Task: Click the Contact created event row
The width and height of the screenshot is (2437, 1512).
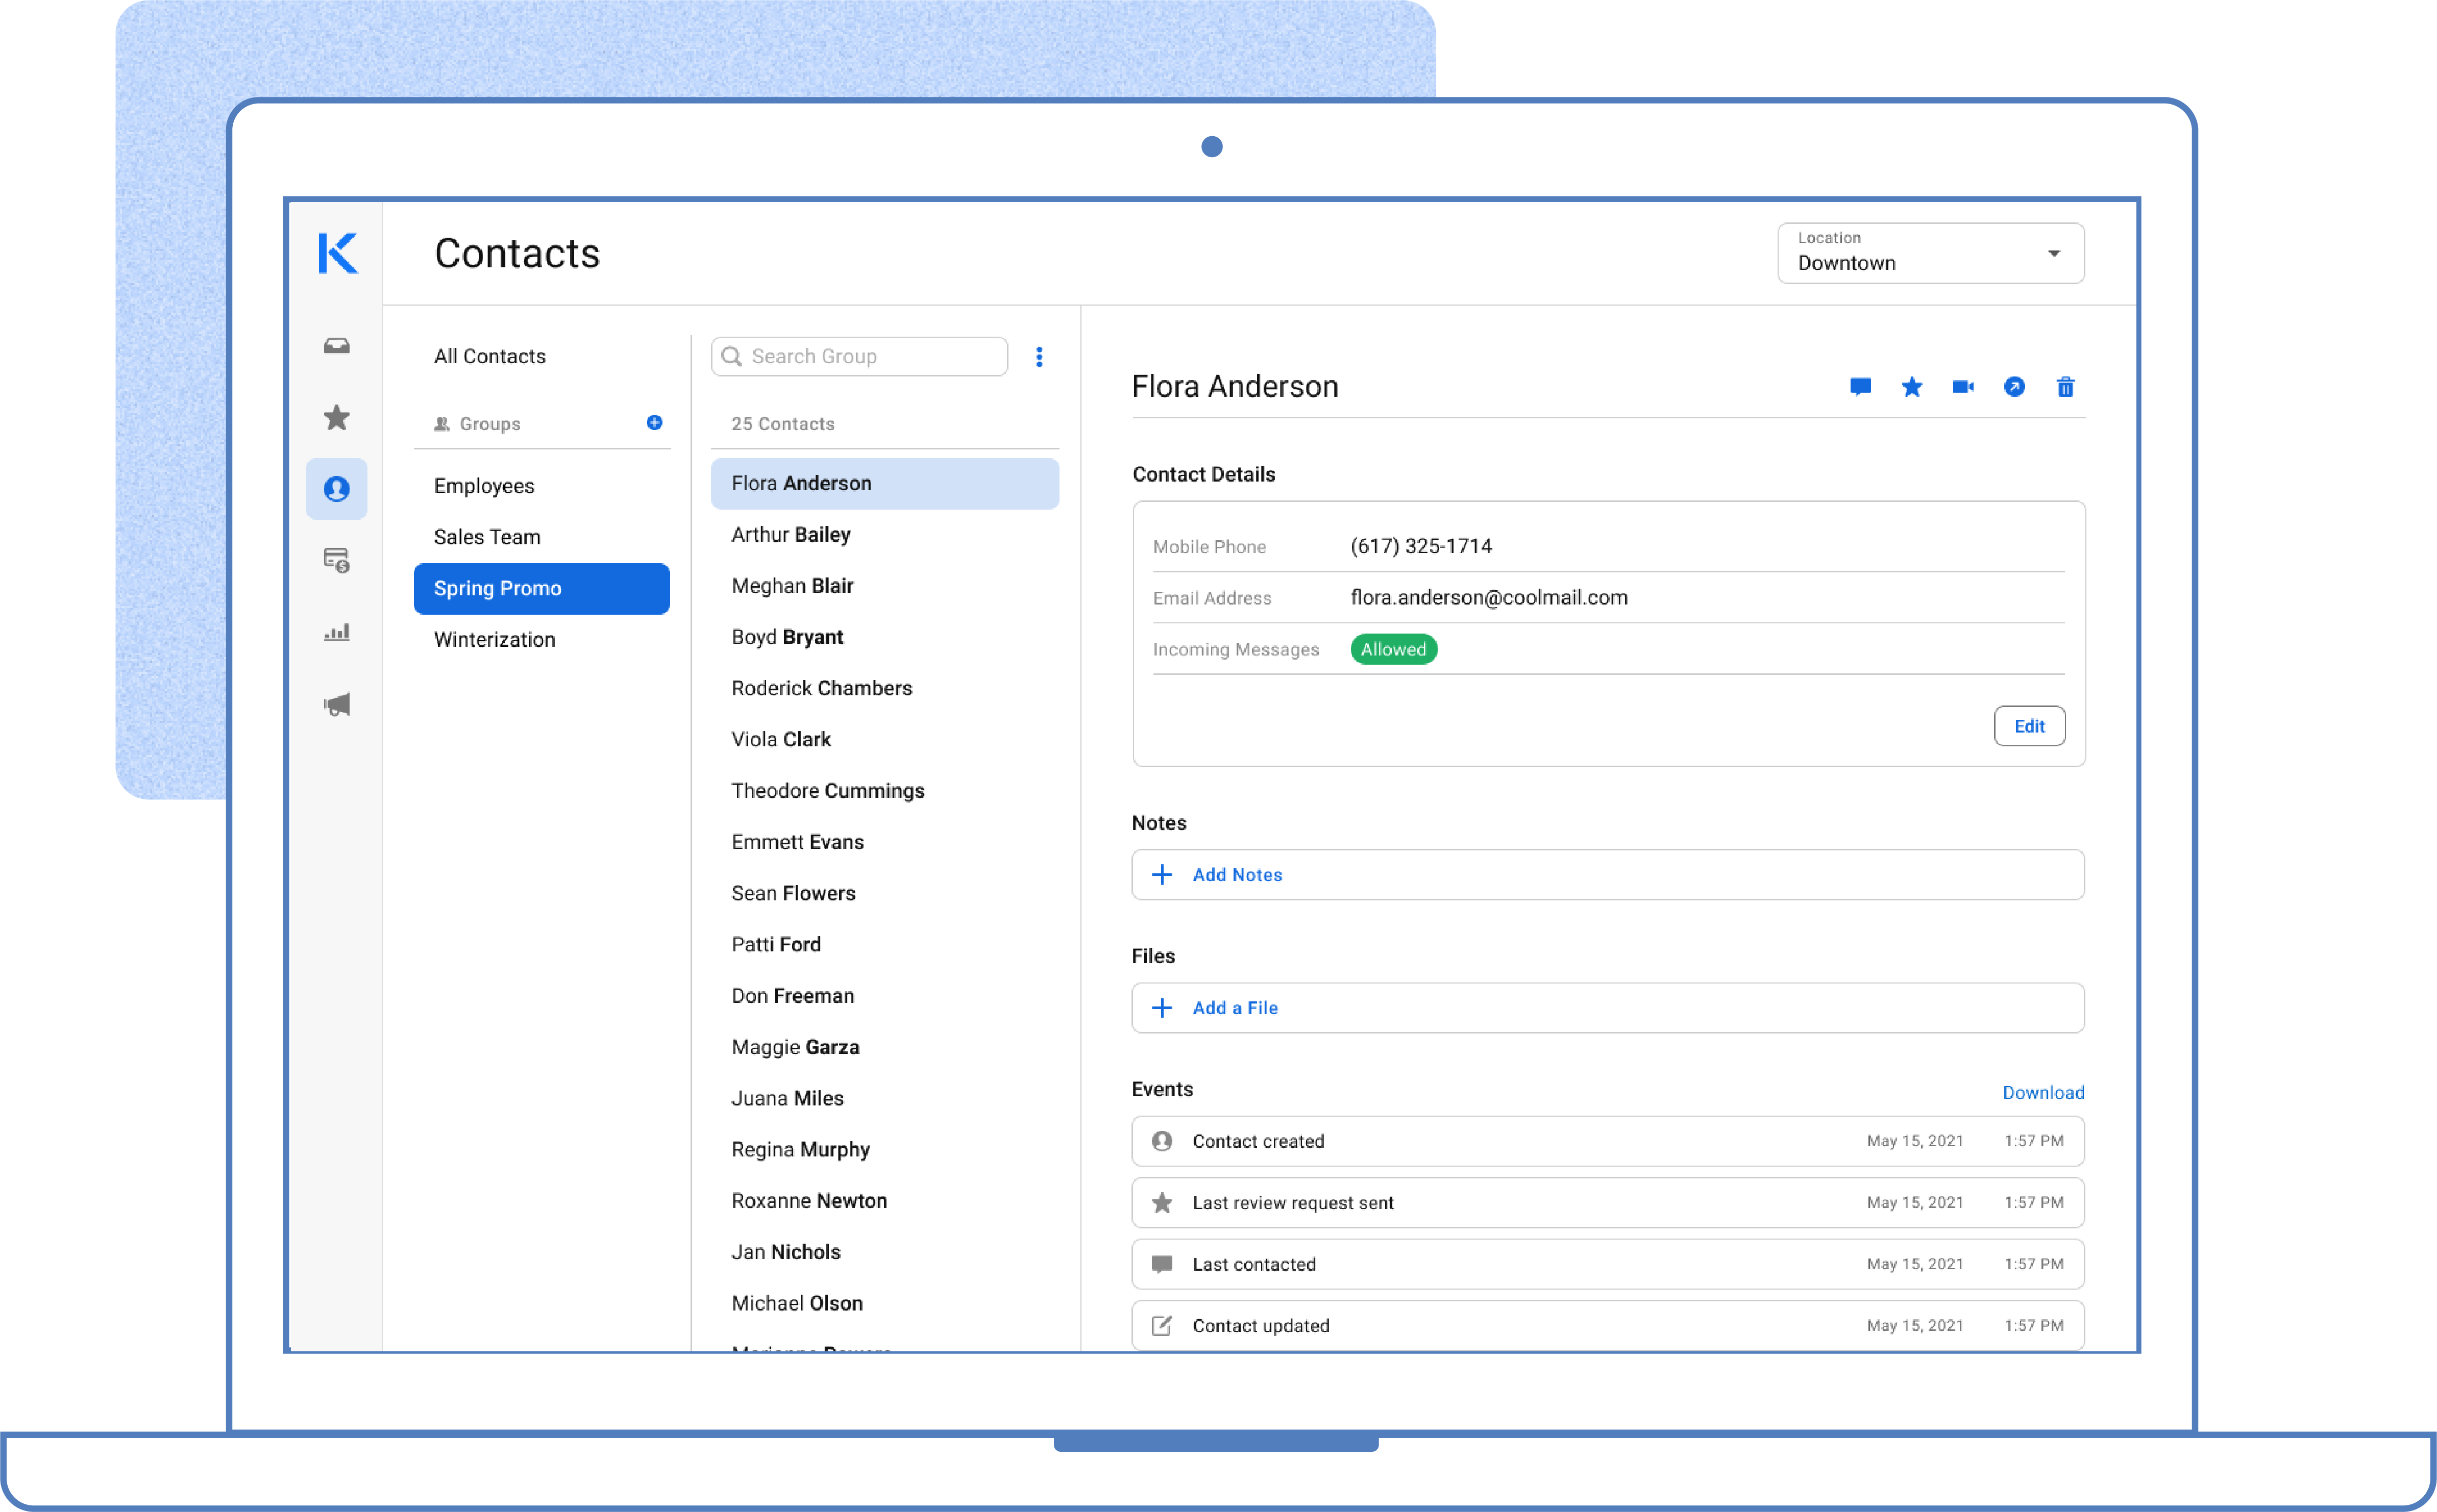Action: 1608,1142
